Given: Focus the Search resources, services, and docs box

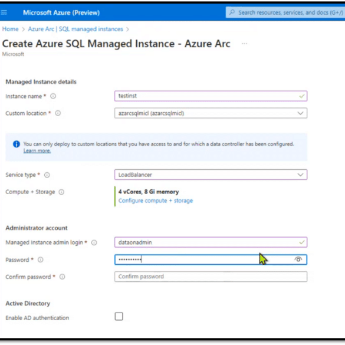Looking at the screenshot, I should [285, 12].
